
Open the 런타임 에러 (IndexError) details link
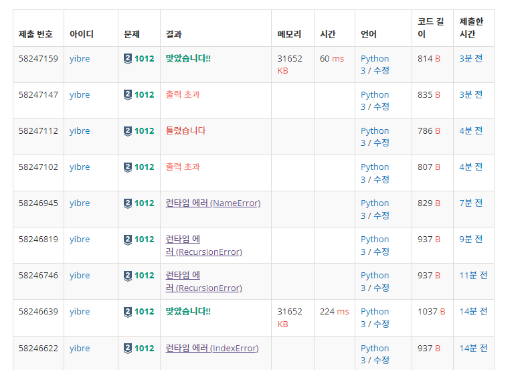click(212, 349)
